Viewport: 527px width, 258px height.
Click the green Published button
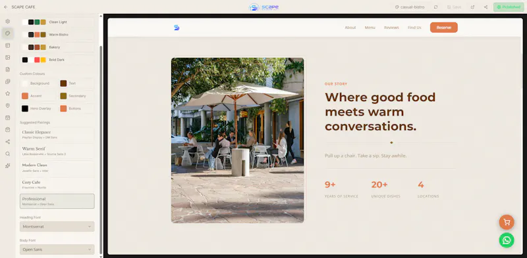click(509, 7)
